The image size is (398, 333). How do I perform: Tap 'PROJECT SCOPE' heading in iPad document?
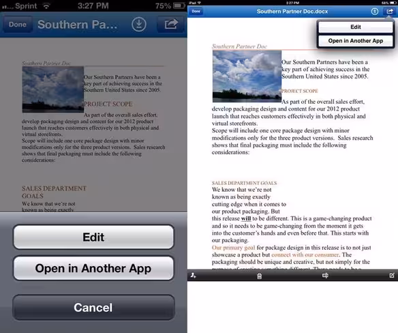pyautogui.click(x=299, y=91)
